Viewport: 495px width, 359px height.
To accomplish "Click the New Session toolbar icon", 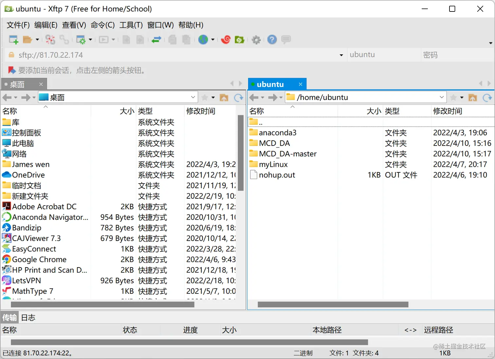I will (x=13, y=40).
